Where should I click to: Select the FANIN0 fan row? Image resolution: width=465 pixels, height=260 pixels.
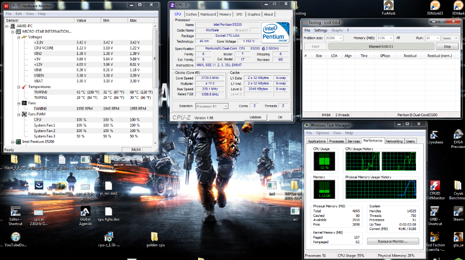[79, 109]
